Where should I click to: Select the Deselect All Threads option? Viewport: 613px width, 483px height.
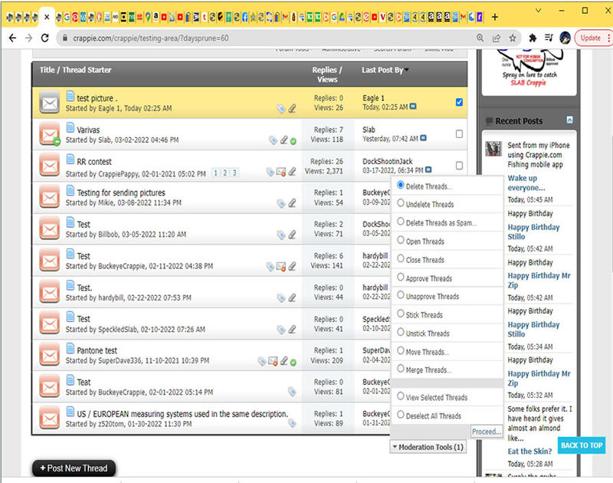pos(401,414)
